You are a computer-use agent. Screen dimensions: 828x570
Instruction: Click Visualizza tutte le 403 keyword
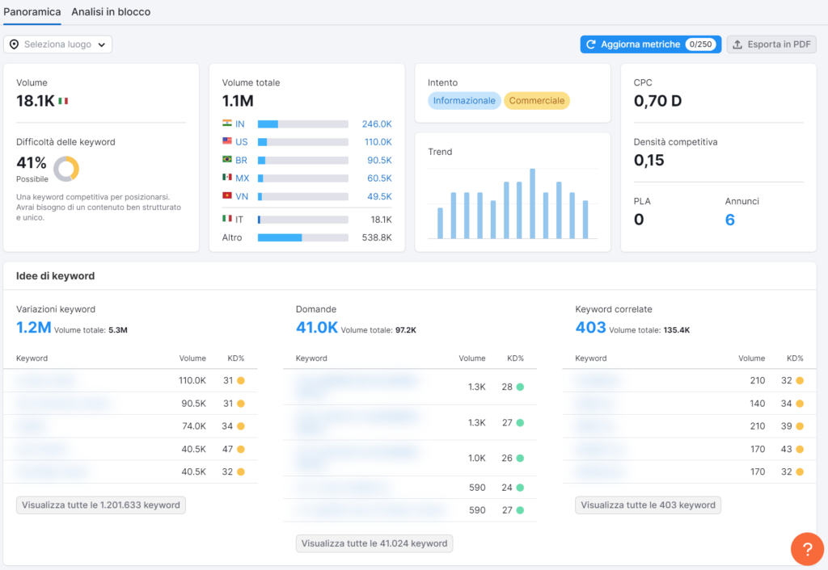click(x=646, y=504)
